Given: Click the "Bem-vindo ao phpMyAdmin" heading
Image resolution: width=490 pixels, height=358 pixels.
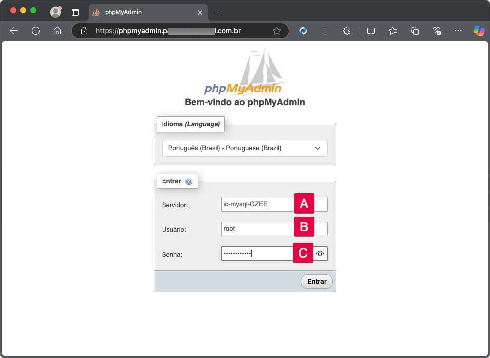Looking at the screenshot, I should [x=245, y=102].
